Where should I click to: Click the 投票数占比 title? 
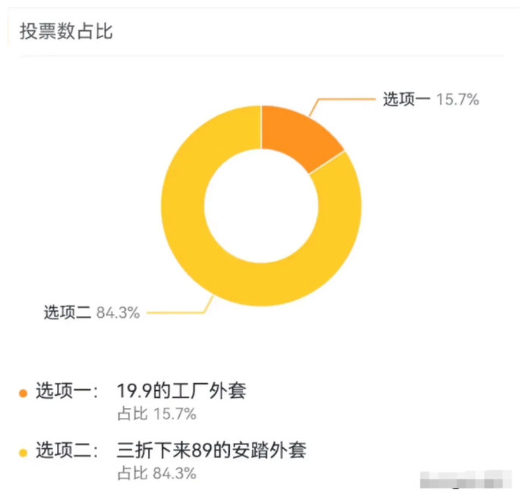[66, 31]
